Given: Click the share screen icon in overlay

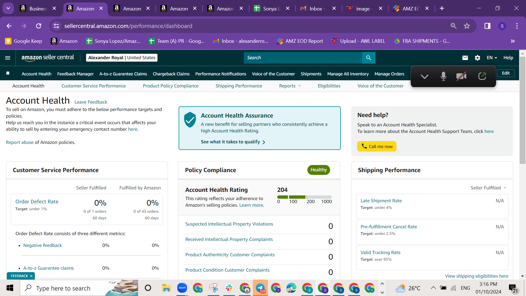Looking at the screenshot, I should 482,76.
